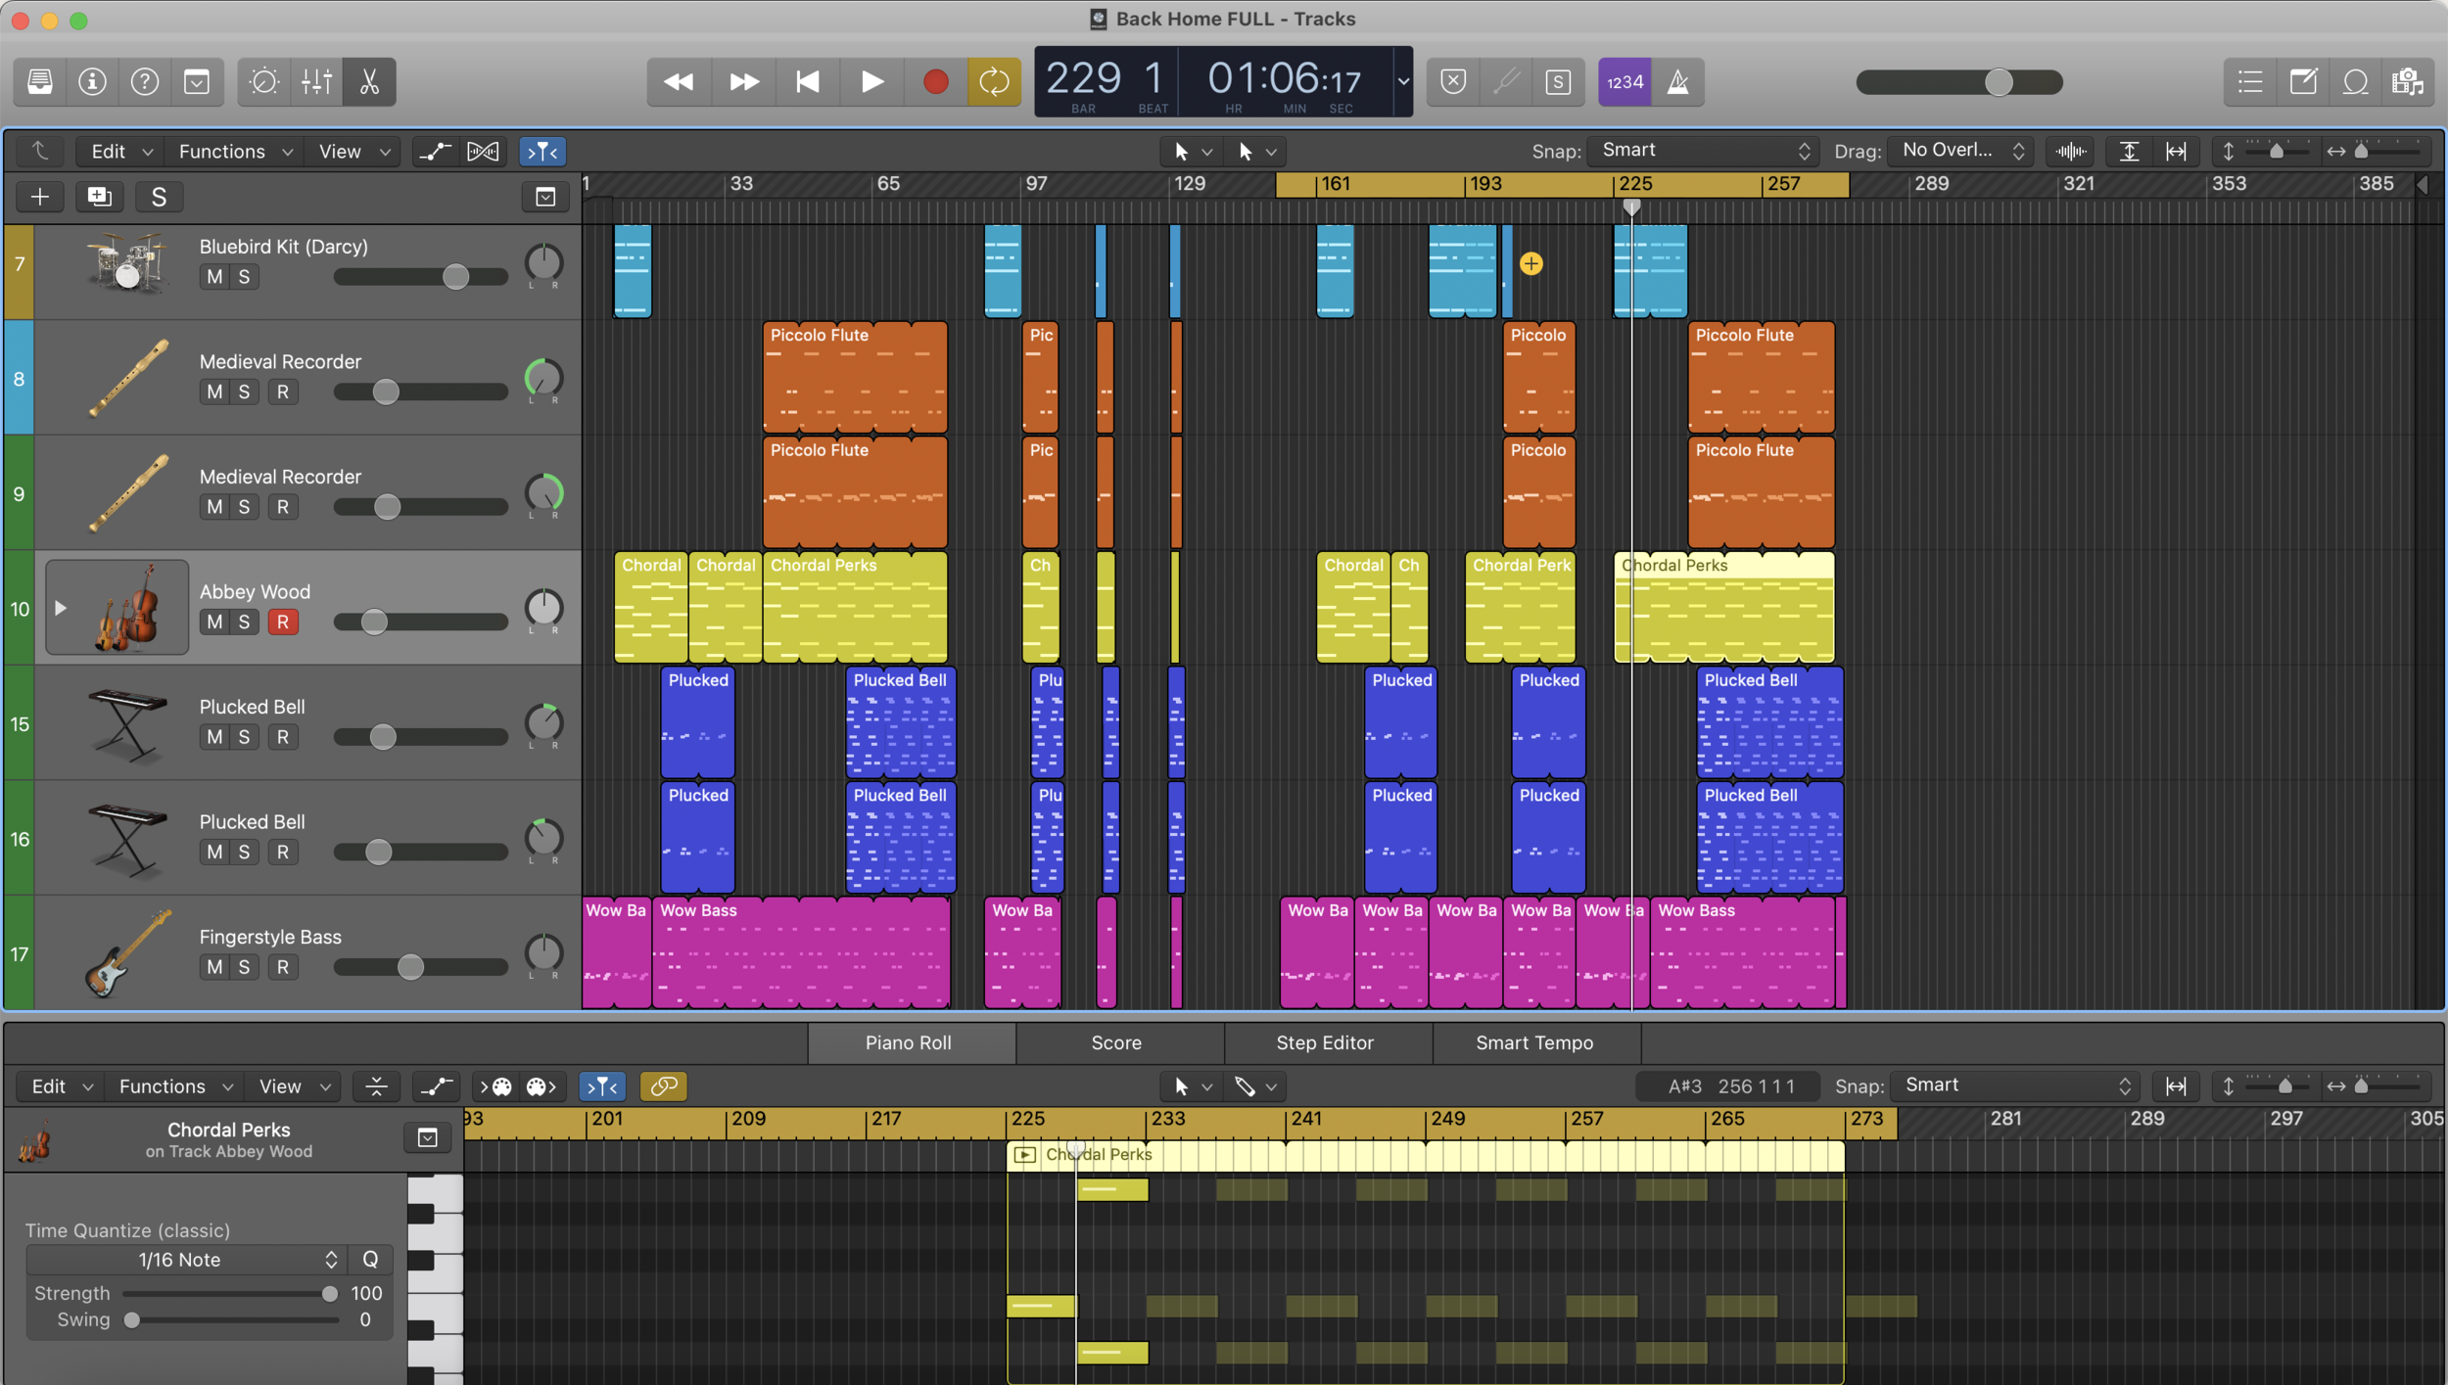Click the Add Track plus button
This screenshot has height=1385, width=2448.
40,197
